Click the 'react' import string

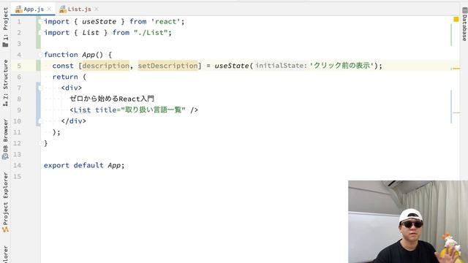166,21
